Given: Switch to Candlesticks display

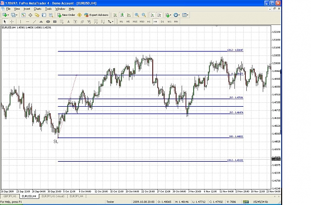Looking at the screenshot, I should (122, 15).
